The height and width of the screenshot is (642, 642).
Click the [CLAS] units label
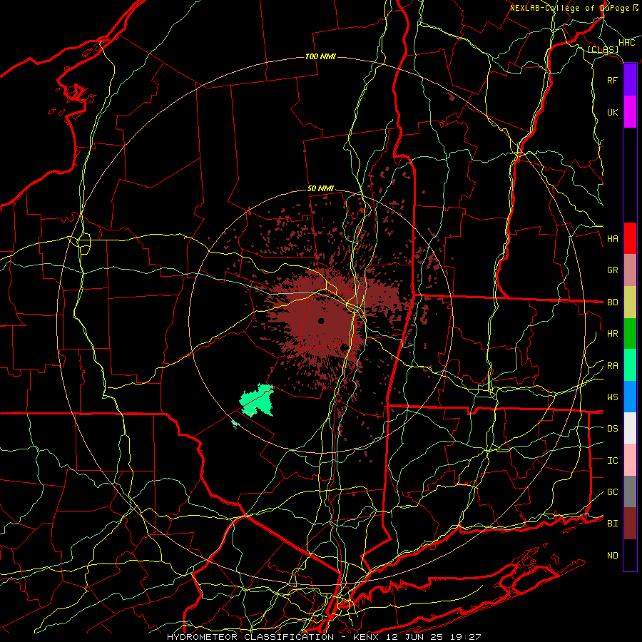pos(603,50)
